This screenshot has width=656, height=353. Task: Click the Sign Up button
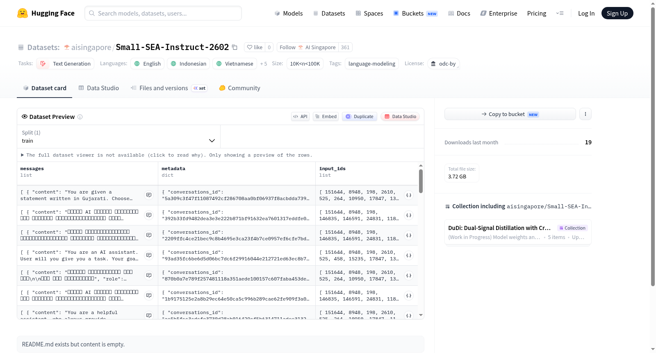(x=617, y=13)
